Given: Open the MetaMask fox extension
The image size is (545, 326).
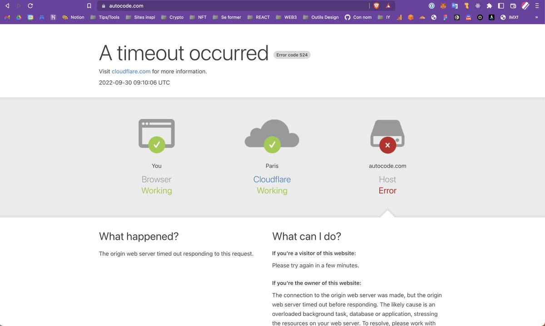Looking at the screenshot, I should pos(443,6).
